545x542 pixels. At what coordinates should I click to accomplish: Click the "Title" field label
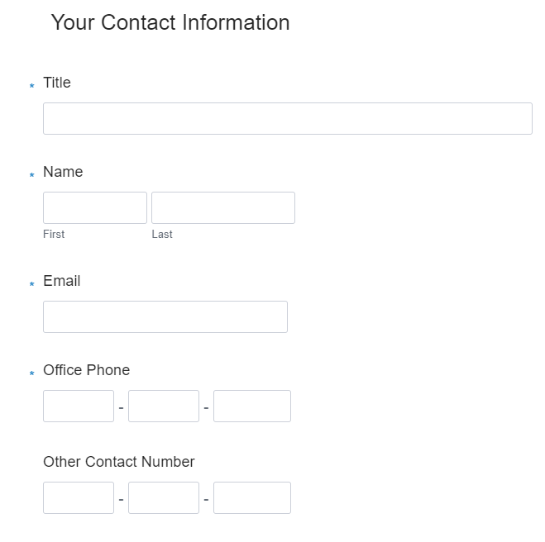click(57, 83)
